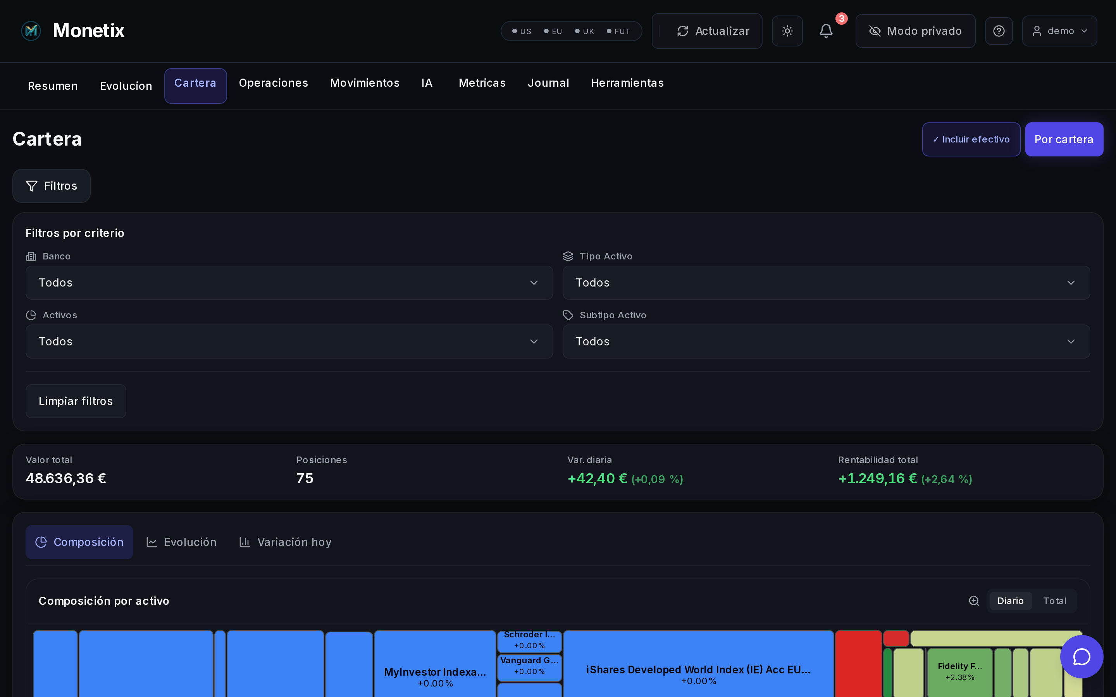Viewport: 1116px width, 697px height.
Task: Toggle the Incluir efectivo option
Action: pos(971,139)
